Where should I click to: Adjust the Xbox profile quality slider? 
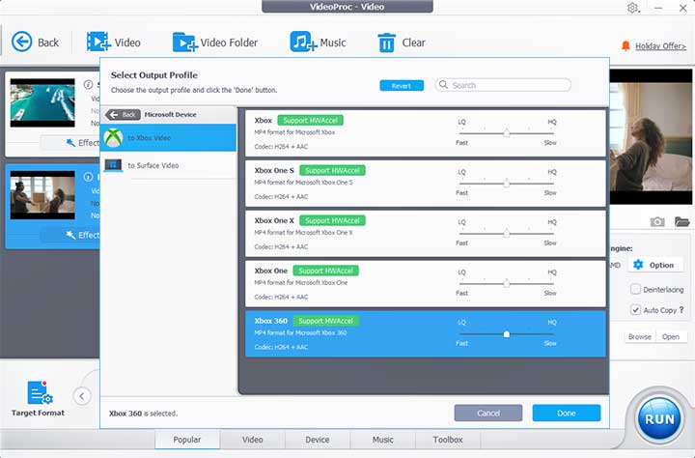click(x=507, y=132)
